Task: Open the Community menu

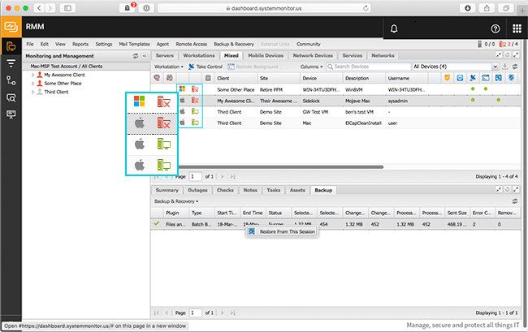Action: click(309, 44)
